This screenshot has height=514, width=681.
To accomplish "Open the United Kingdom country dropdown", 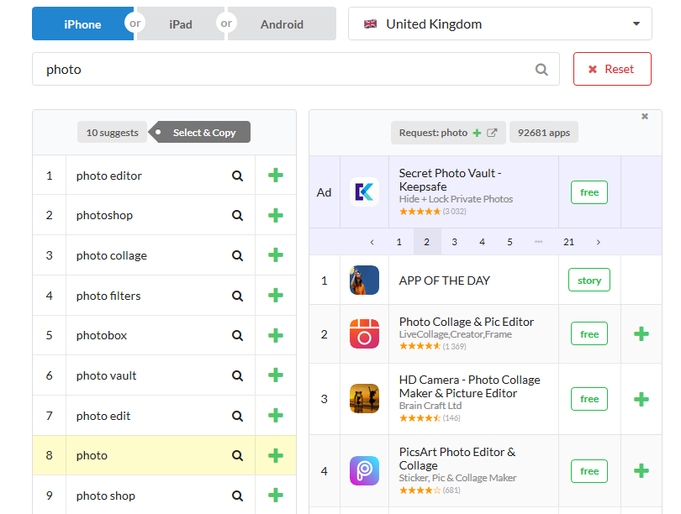I will pyautogui.click(x=500, y=24).
